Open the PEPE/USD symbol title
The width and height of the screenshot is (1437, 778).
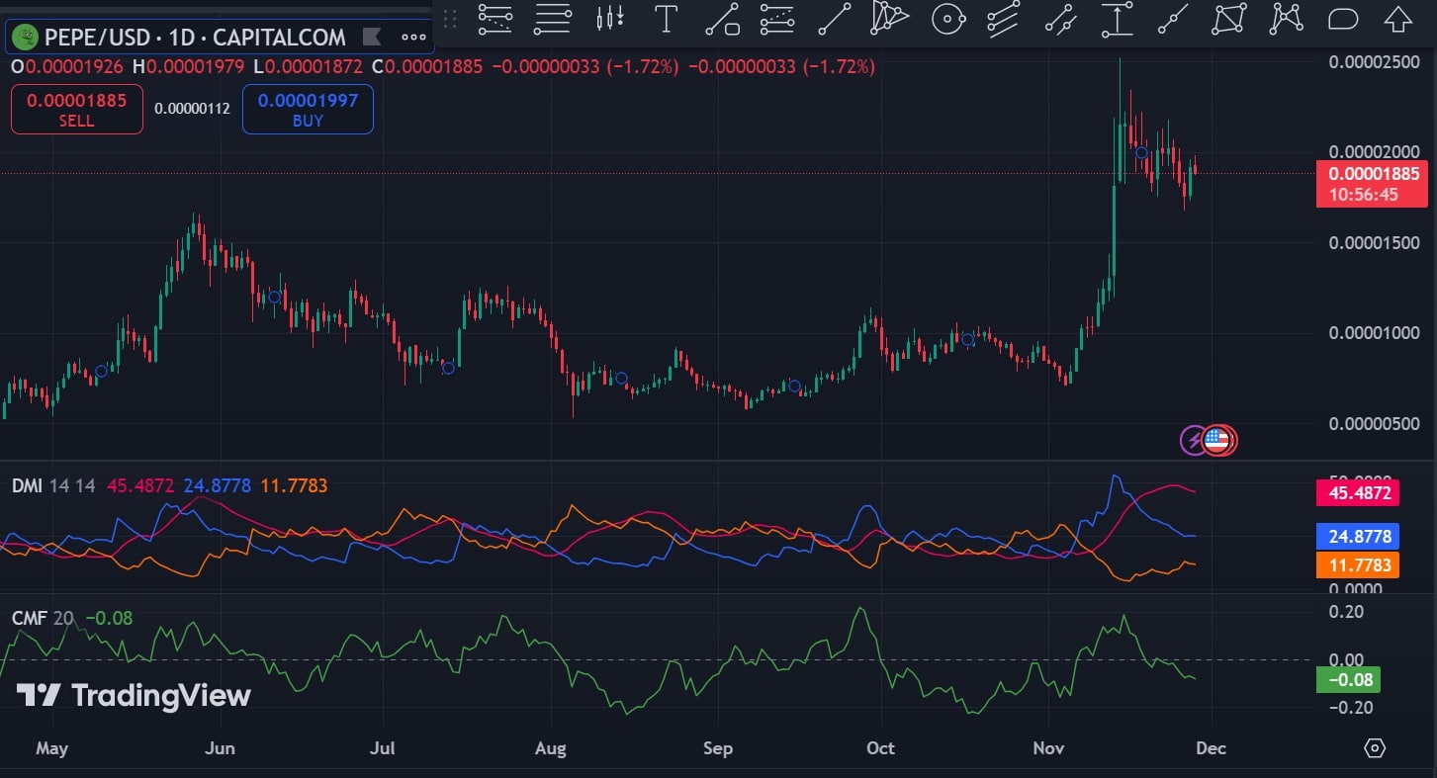(x=195, y=38)
